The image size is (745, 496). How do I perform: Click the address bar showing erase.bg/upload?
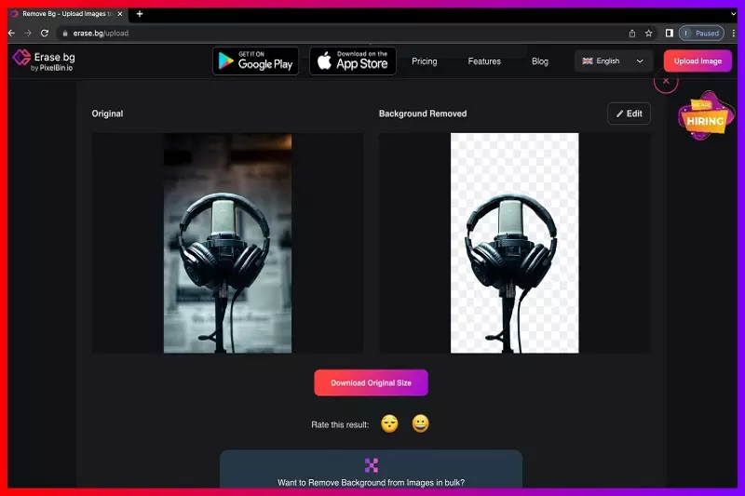click(342, 34)
